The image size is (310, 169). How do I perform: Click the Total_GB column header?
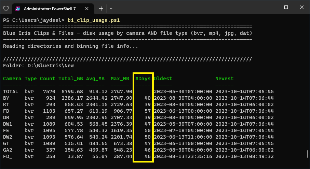(71, 79)
